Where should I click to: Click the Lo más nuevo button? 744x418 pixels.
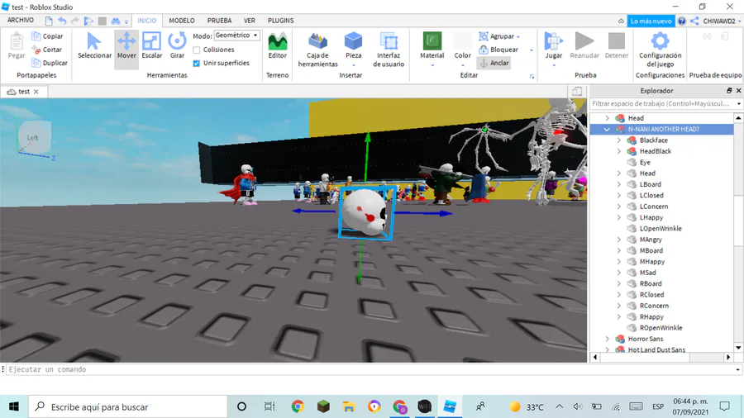click(651, 21)
